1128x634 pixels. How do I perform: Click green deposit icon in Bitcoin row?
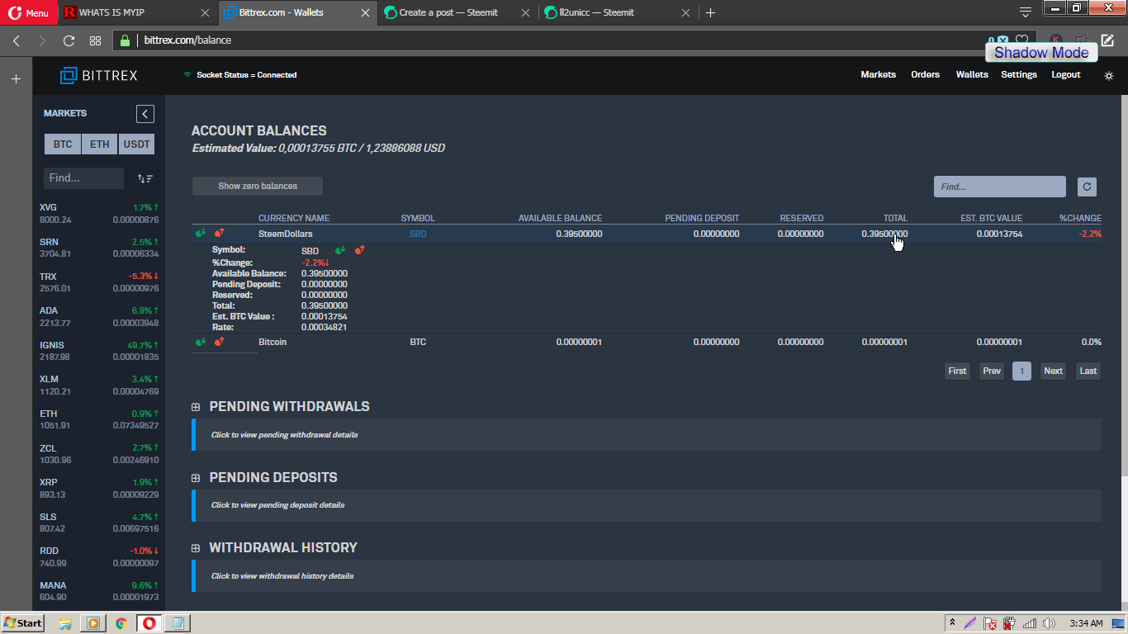(201, 342)
